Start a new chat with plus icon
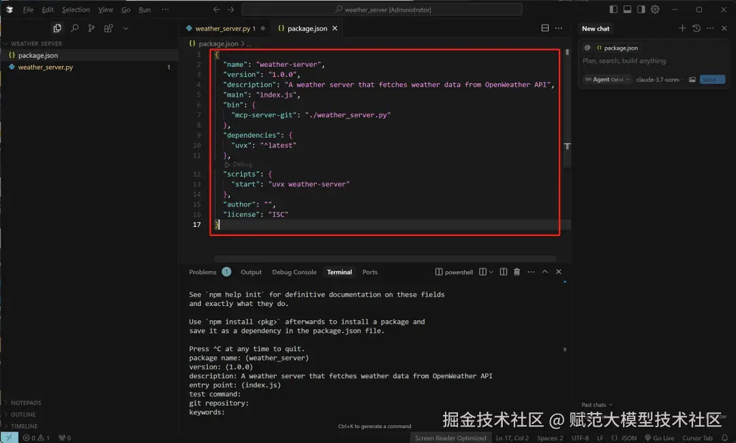This screenshot has width=736, height=443. click(x=682, y=28)
